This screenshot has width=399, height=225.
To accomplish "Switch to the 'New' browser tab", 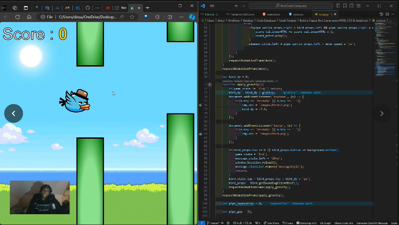I will pos(121,8).
